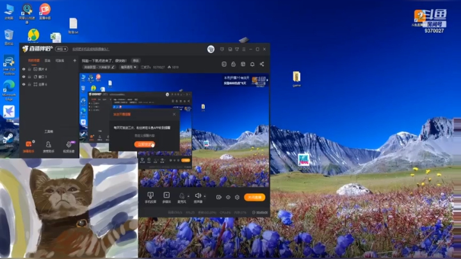The height and width of the screenshot is (259, 461).
Task: Select the 窗口 1 source row
Action: (x=49, y=77)
